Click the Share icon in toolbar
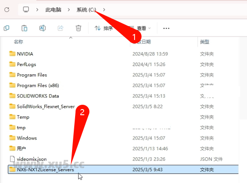Image resolution: width=247 pixels, height=183 pixels. coord(60,28)
